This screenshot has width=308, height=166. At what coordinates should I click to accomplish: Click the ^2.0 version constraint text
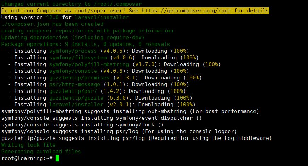pyautogui.click(x=52, y=17)
